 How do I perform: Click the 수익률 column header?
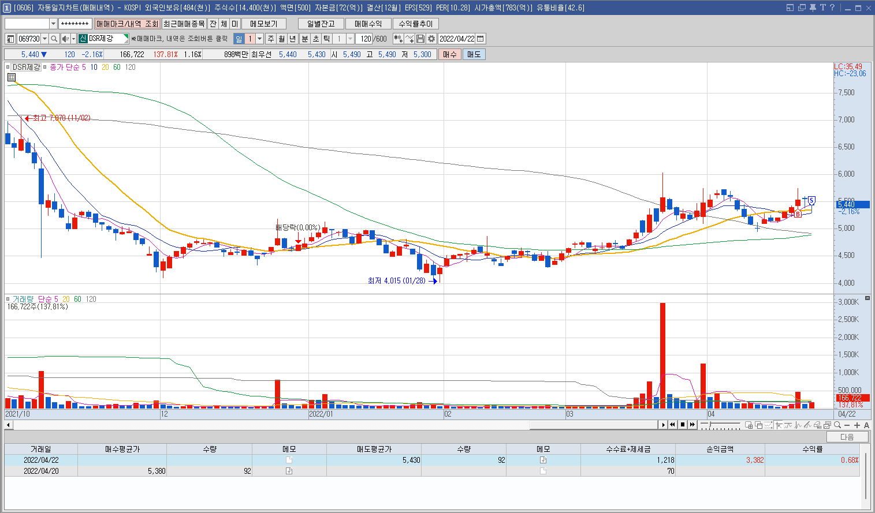(812, 449)
